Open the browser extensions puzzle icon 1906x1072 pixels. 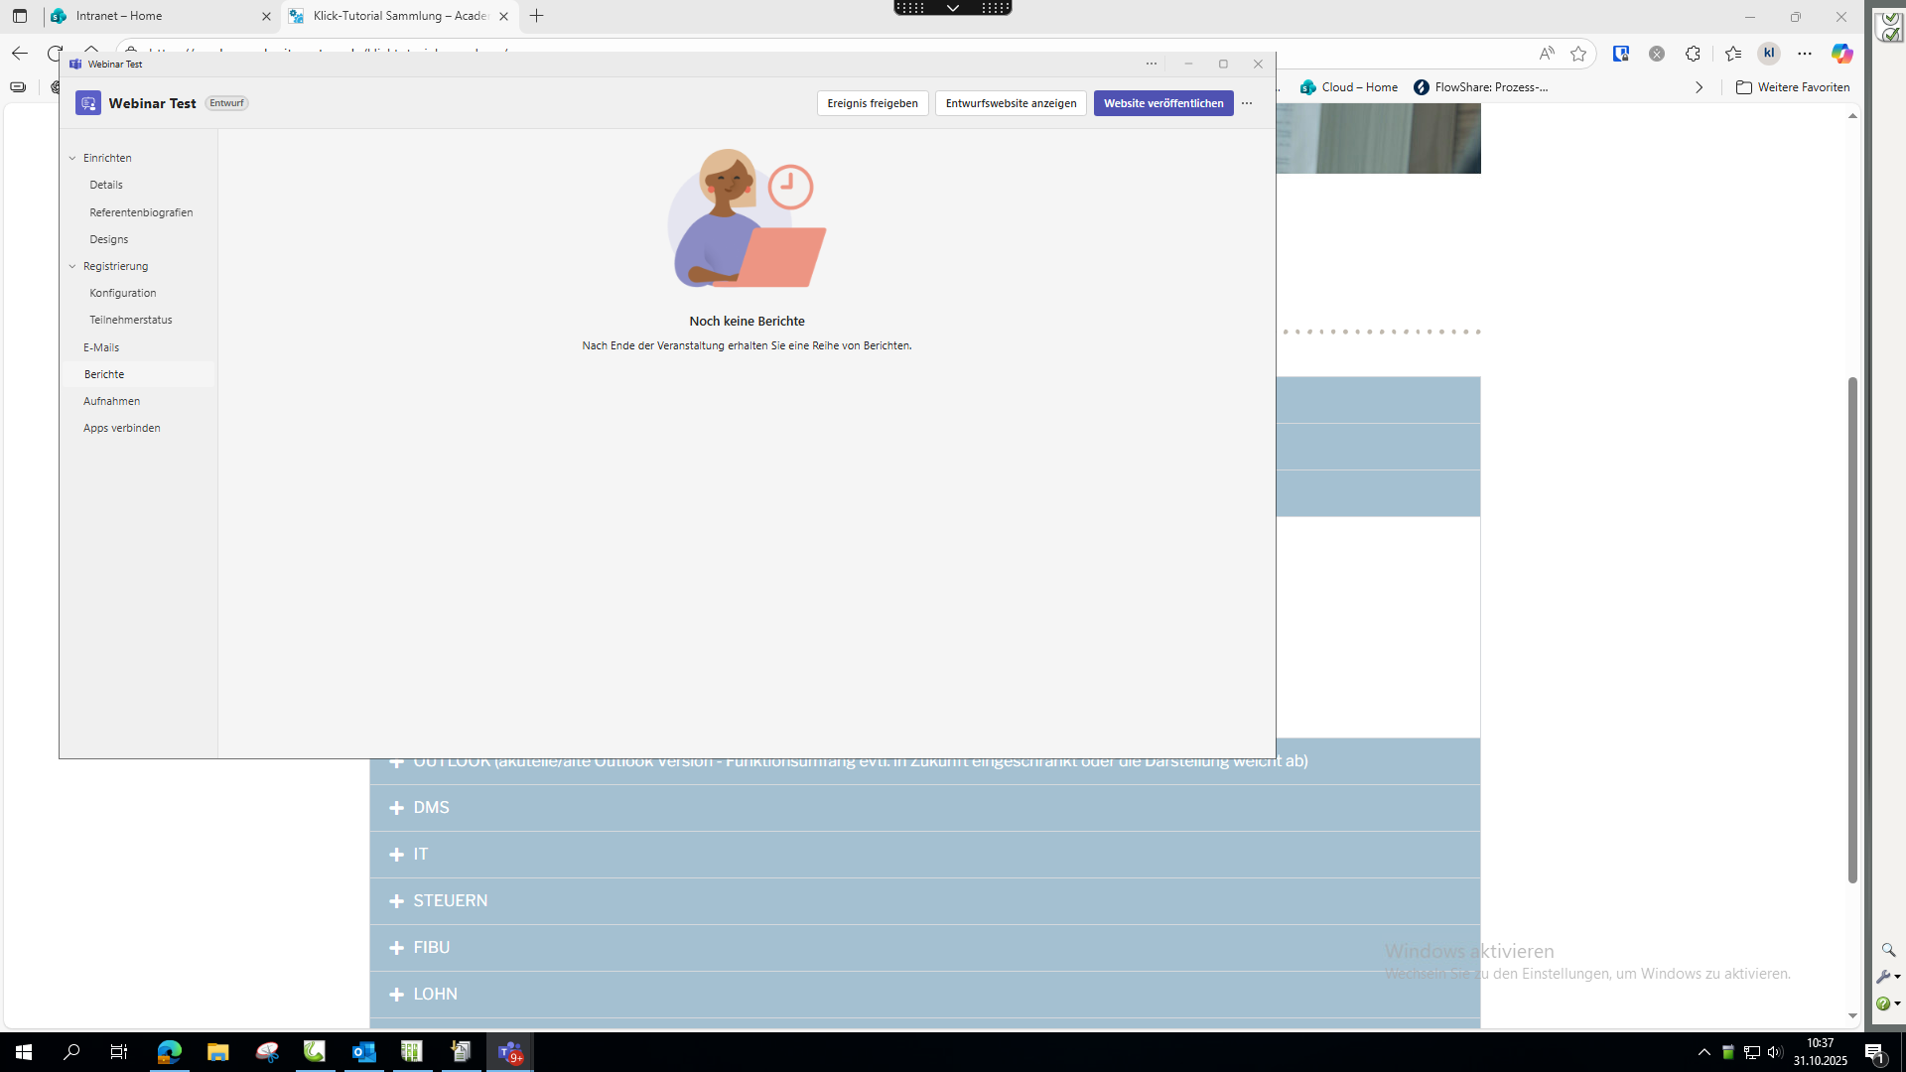[1693, 54]
